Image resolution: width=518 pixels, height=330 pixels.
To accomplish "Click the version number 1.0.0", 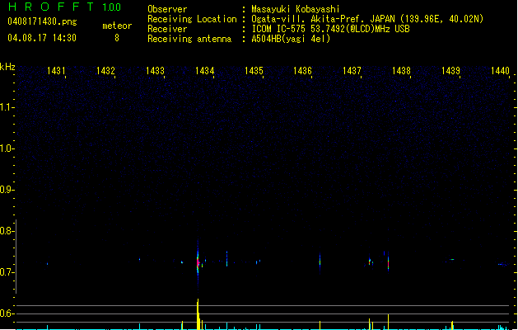I will (112, 7).
